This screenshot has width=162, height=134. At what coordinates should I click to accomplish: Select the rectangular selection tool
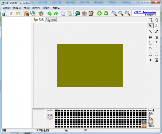(x=151, y=20)
